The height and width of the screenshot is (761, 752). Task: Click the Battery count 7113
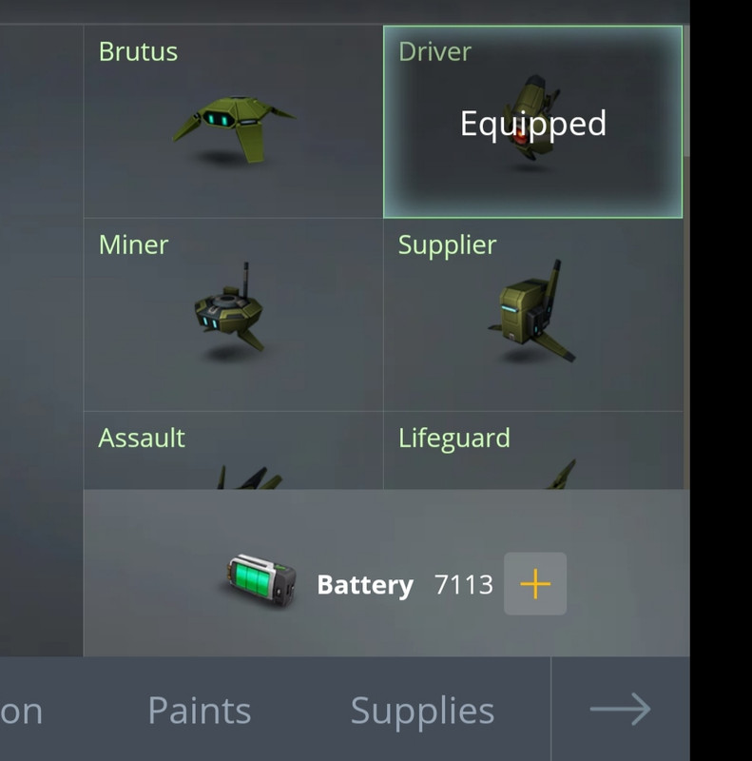[x=464, y=584]
